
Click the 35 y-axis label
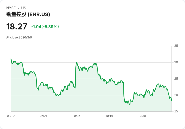pos(176,46)
